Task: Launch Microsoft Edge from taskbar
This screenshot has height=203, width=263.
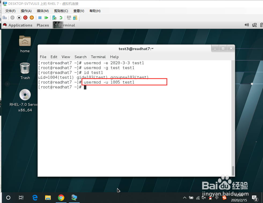Action: coord(35,198)
